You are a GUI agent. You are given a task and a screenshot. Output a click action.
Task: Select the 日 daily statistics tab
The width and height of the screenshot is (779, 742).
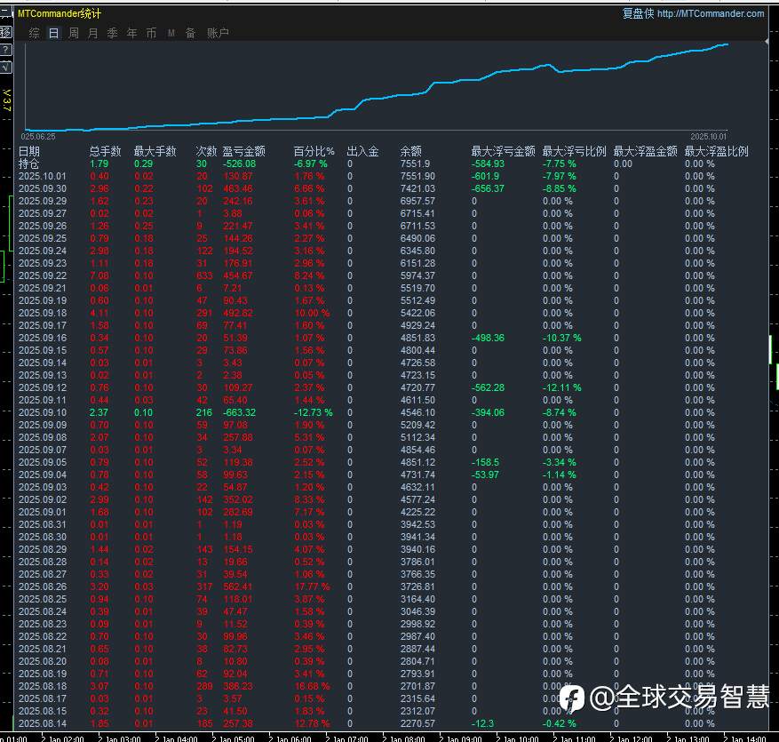53,33
